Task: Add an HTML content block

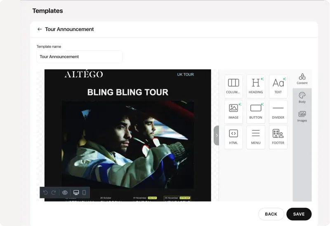Action: click(233, 137)
